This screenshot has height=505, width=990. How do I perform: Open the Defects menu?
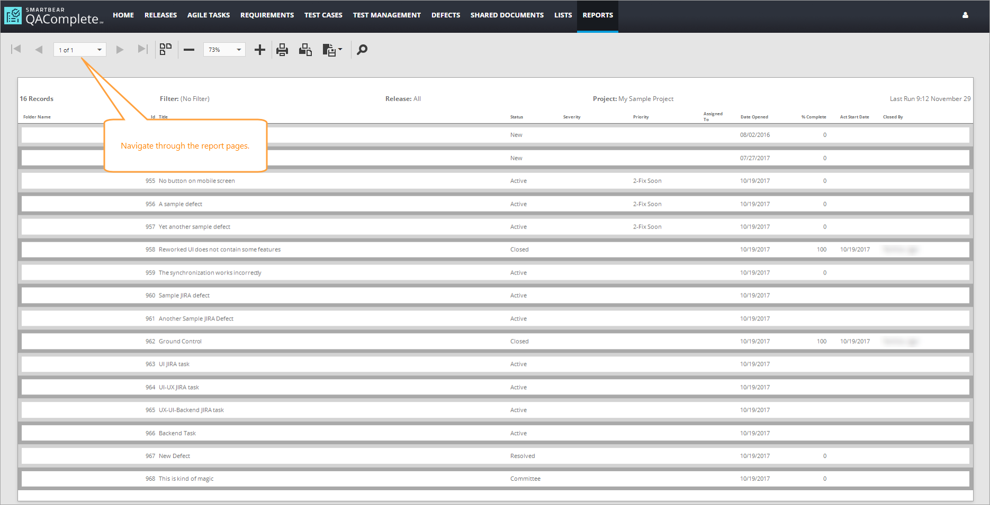click(x=445, y=15)
